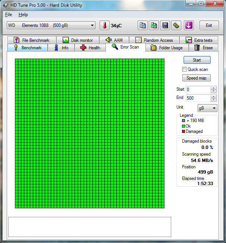
Task: Copy info to clipboard toolbar icon
Action: [142, 25]
